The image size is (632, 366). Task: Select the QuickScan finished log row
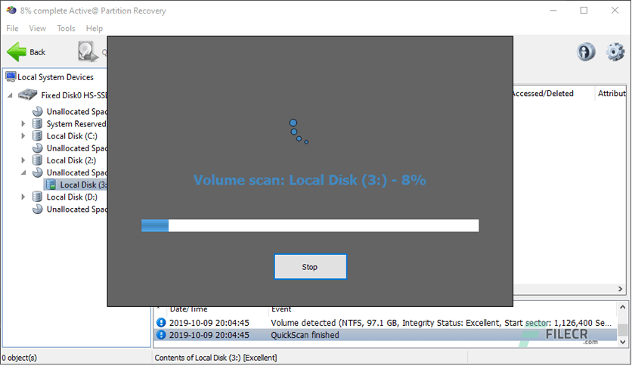click(386, 334)
